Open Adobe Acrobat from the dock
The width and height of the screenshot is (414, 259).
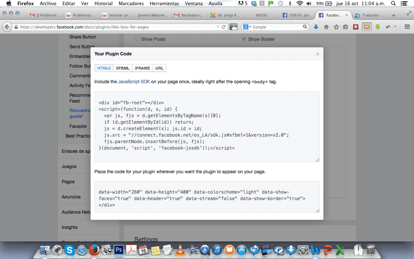(x=131, y=250)
